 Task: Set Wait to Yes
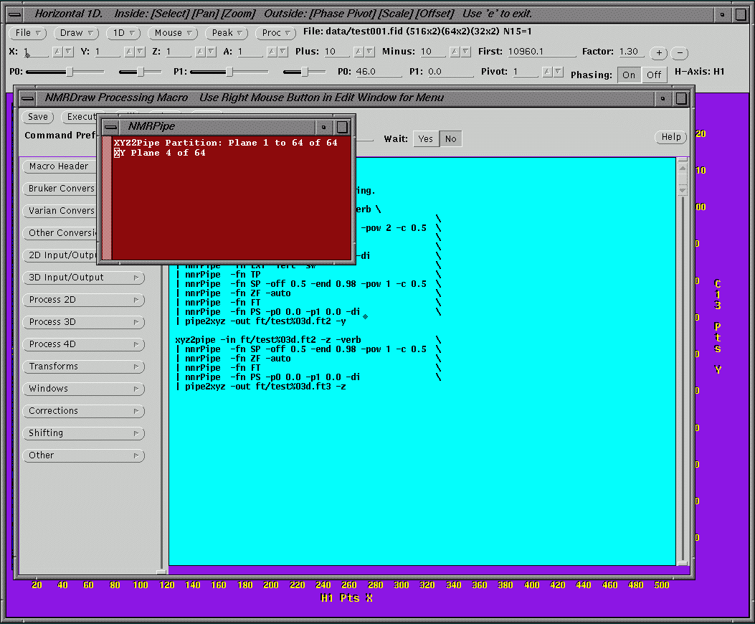coord(426,139)
